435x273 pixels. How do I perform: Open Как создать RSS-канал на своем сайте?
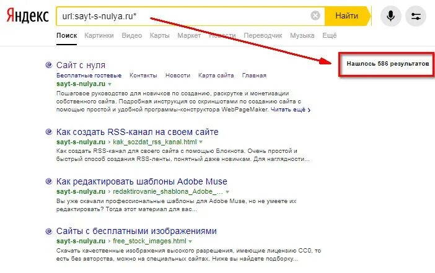pos(138,132)
